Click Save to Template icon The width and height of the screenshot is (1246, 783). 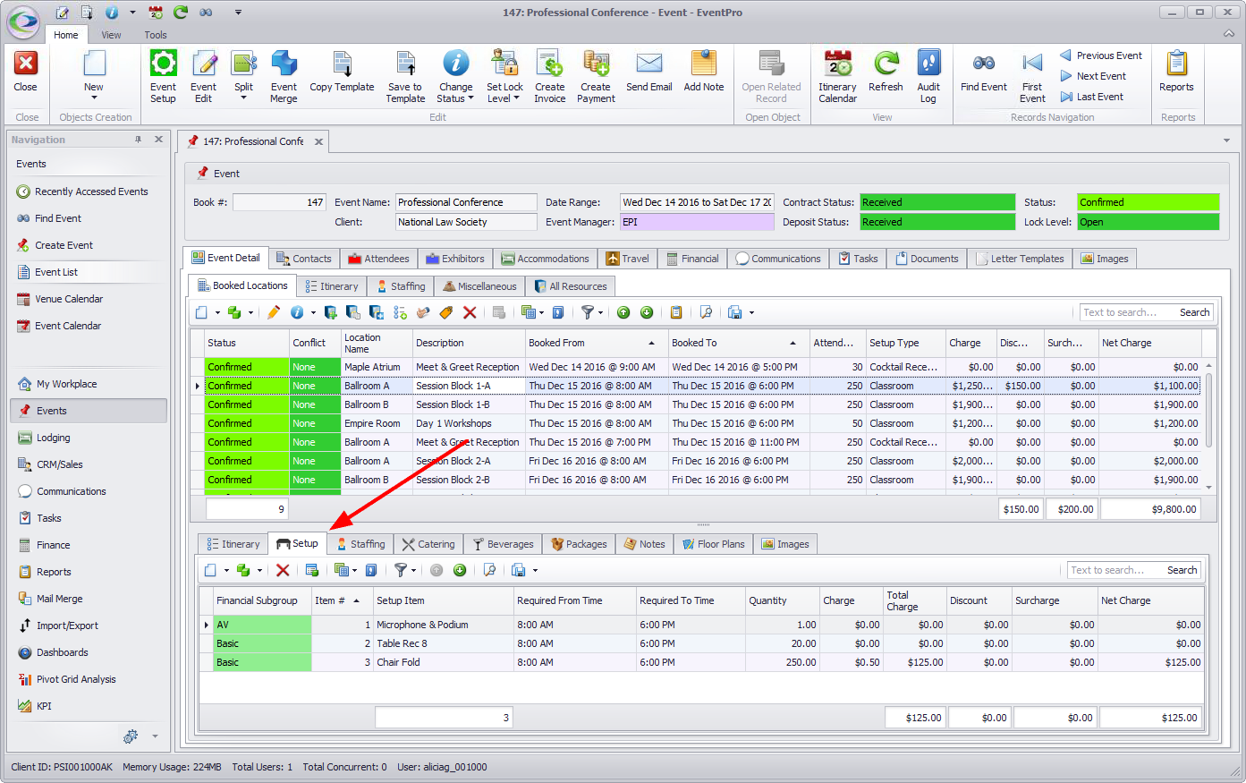(x=405, y=77)
